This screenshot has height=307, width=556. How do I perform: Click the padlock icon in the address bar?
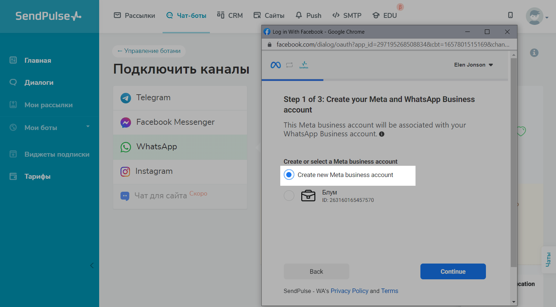click(269, 45)
